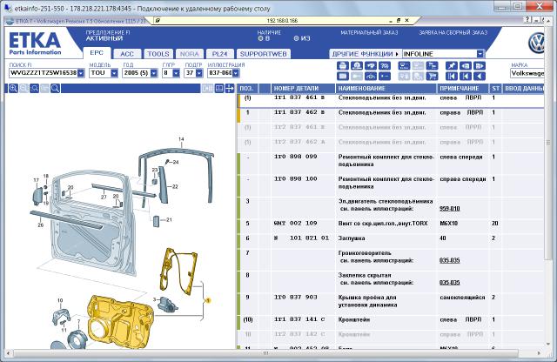557x362 pixels.
Task: Open the ГлГр 8 dropdown
Action: [x=176, y=73]
